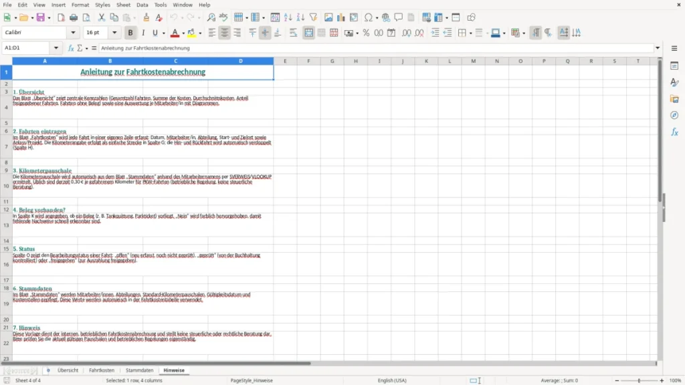Clear direct formatting icon

159,17
